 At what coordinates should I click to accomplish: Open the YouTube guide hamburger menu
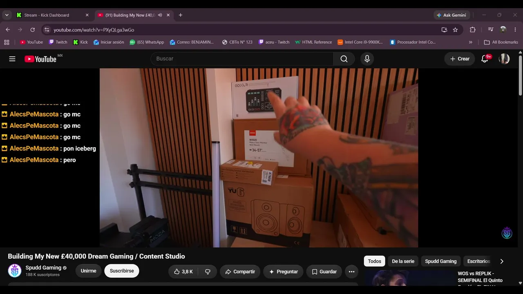[12, 59]
